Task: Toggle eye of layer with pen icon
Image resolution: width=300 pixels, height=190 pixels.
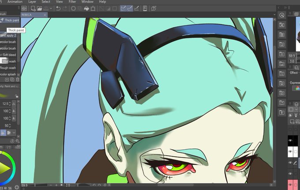Action: (x=290, y=163)
